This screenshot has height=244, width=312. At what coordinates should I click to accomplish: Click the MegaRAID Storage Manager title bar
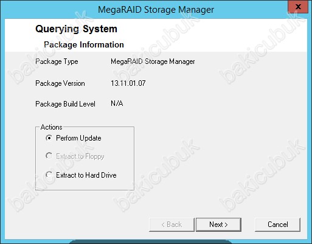click(156, 10)
